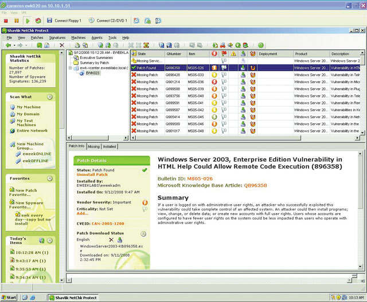
Task: Click the warning triangle column header
Action: pos(233,54)
